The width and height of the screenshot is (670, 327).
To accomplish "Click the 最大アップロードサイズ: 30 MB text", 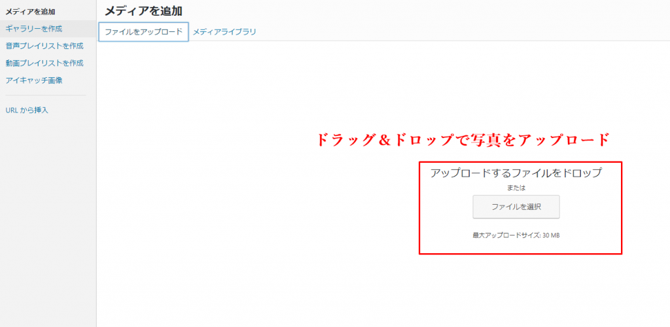I will [x=516, y=235].
